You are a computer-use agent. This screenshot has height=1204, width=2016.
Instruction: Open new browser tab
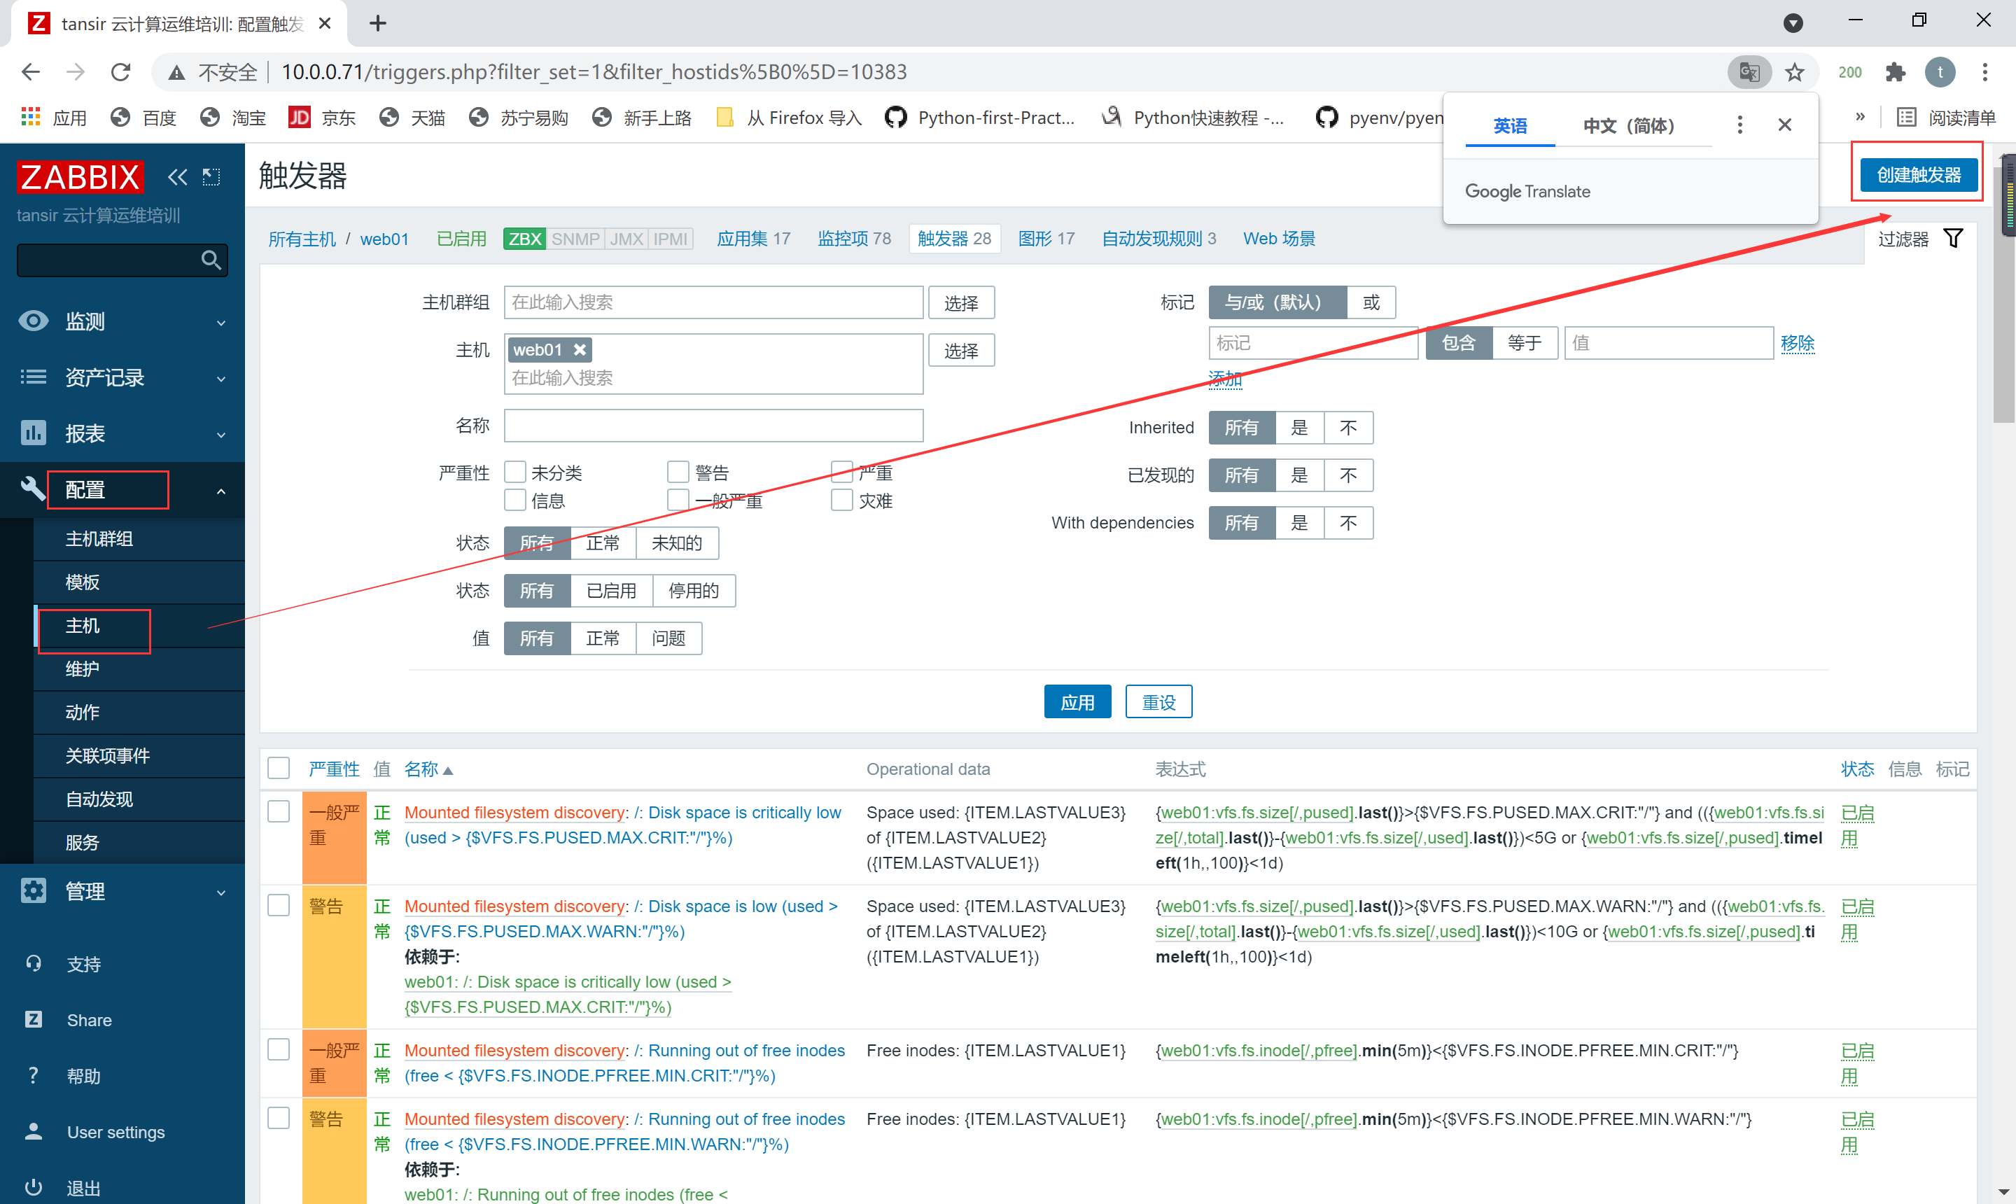coord(377,24)
